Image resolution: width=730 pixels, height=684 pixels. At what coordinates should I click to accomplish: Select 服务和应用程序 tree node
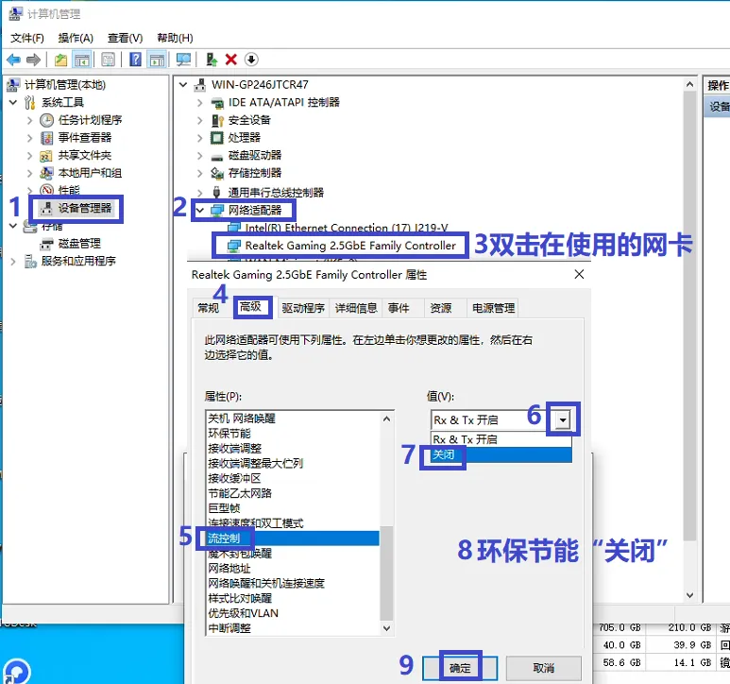78,261
